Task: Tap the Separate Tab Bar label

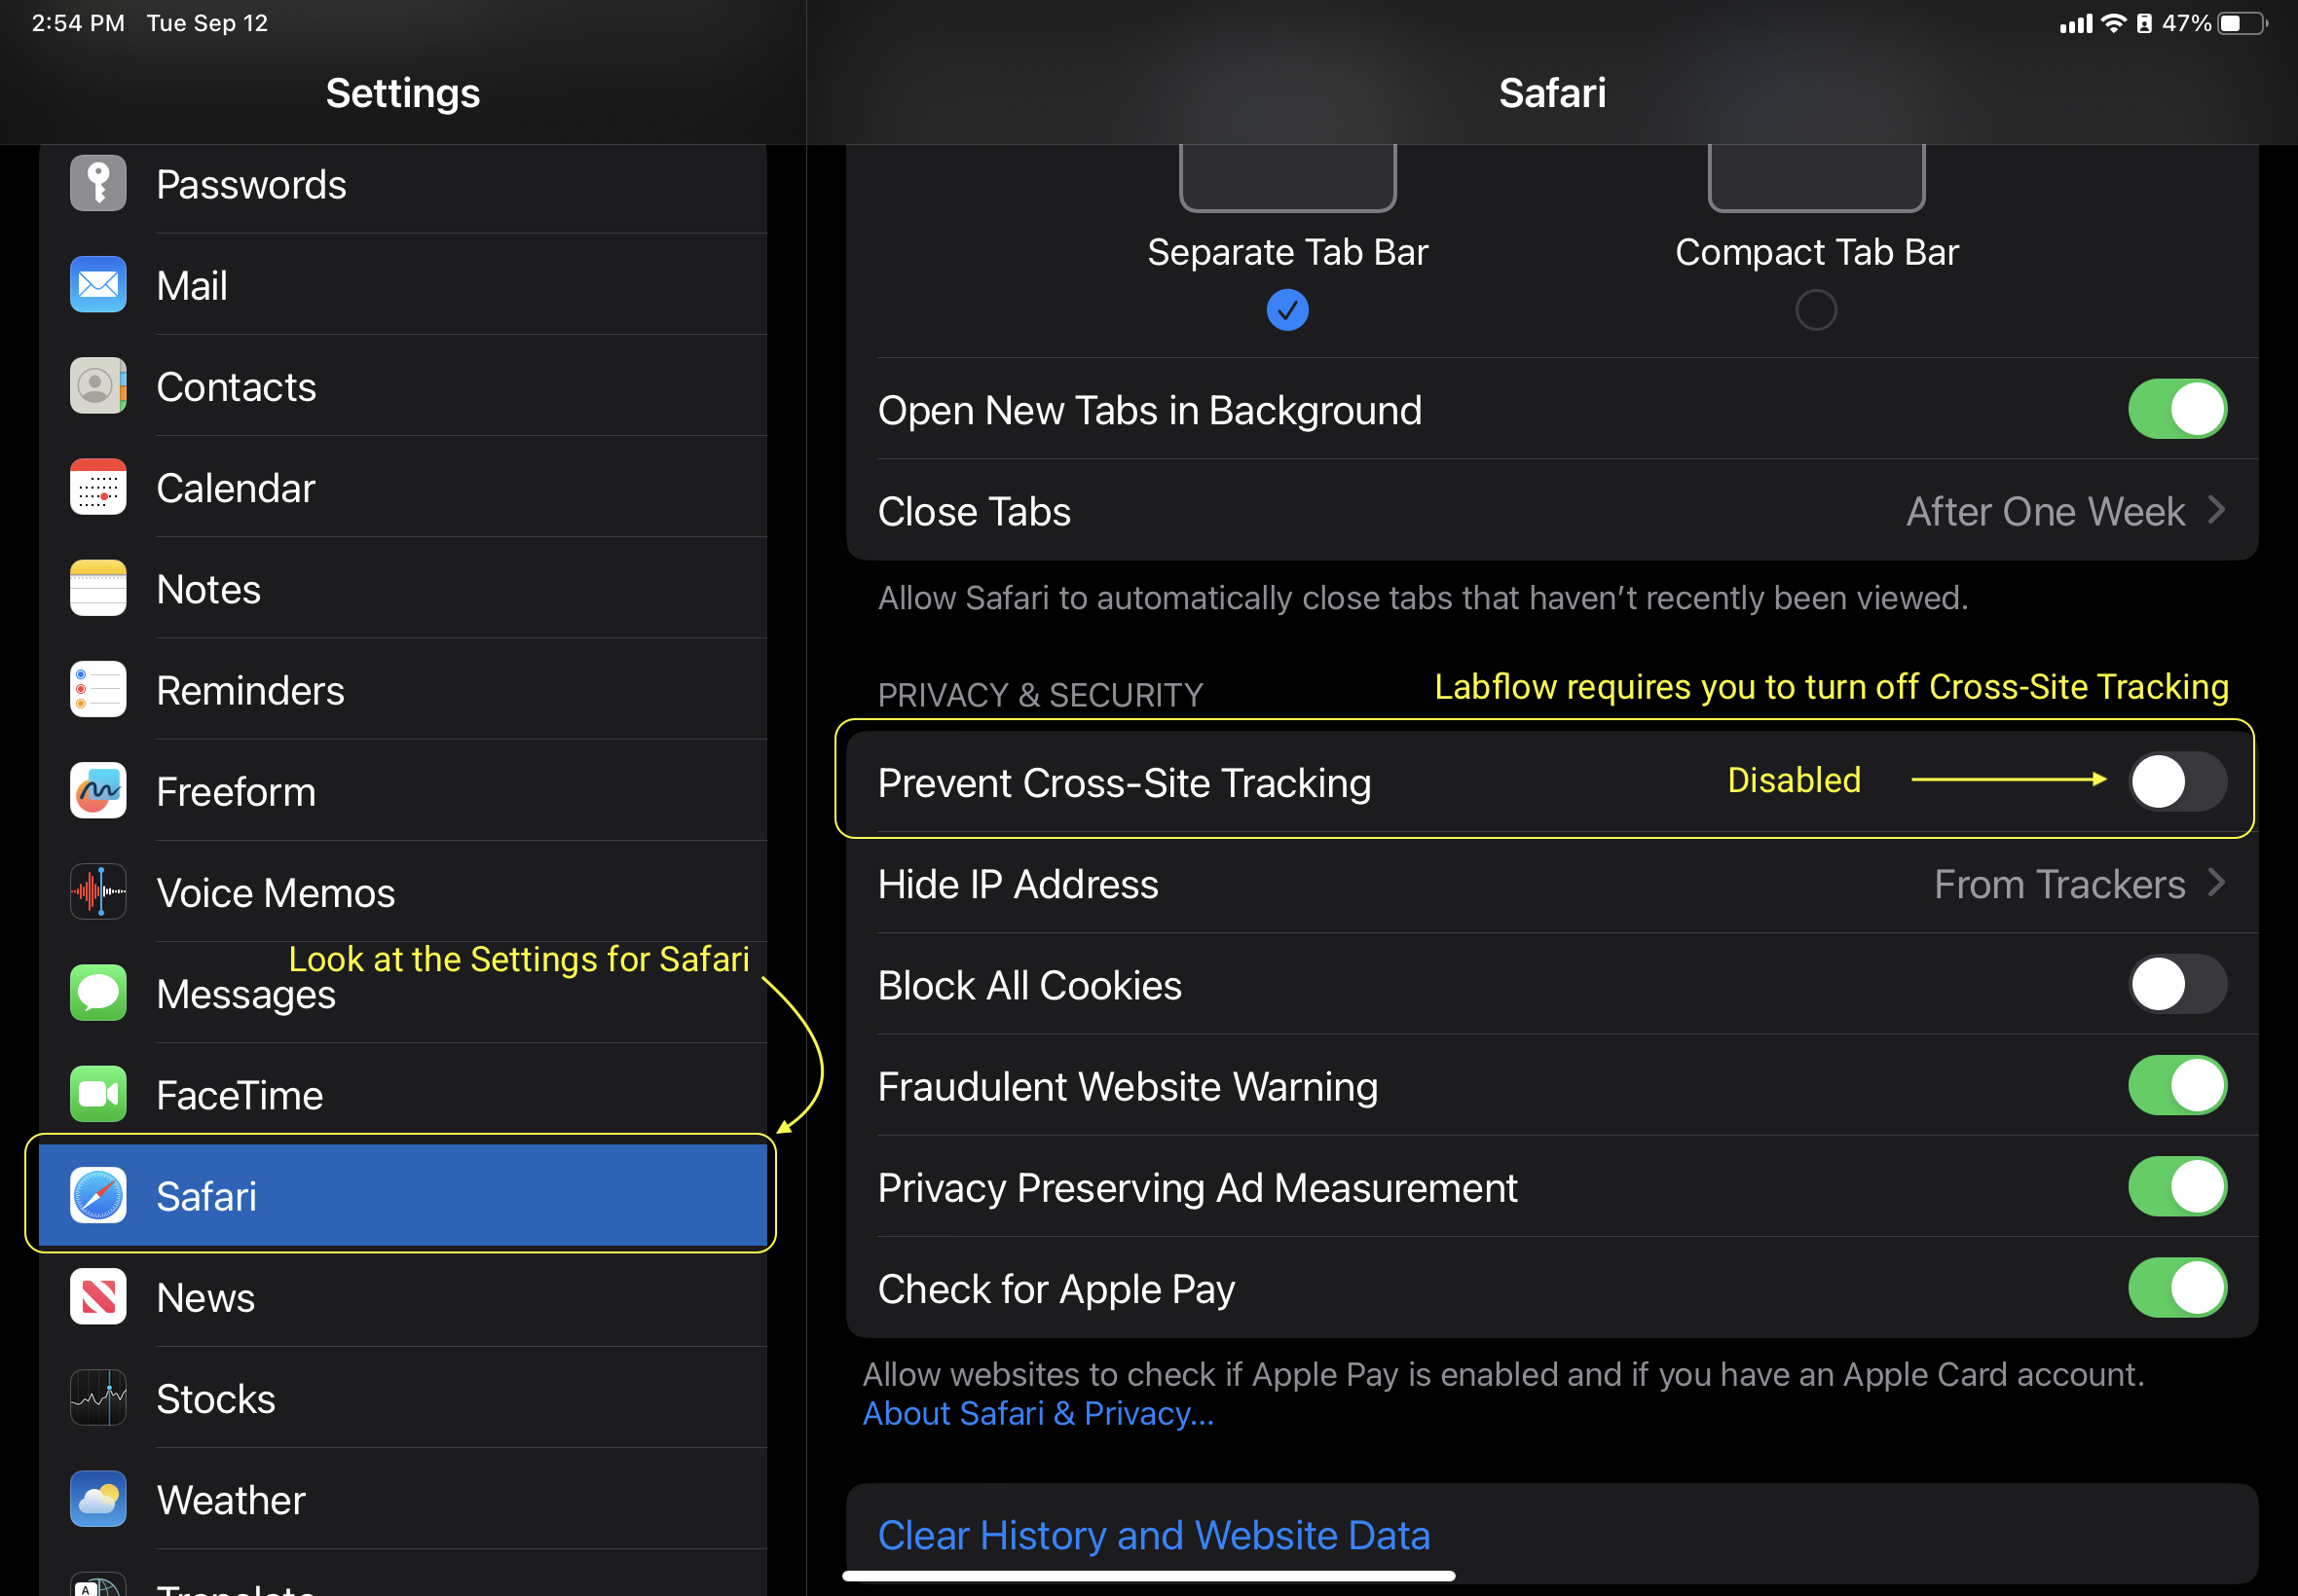Action: tap(1287, 252)
